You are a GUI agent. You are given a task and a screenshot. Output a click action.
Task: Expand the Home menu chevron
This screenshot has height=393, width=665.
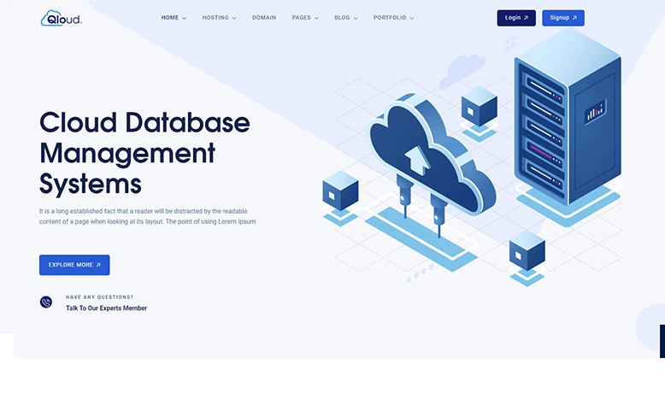coord(184,18)
